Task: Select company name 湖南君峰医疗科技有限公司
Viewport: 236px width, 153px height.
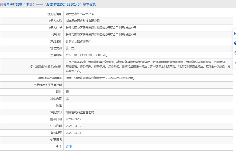Action: (x=83, y=21)
